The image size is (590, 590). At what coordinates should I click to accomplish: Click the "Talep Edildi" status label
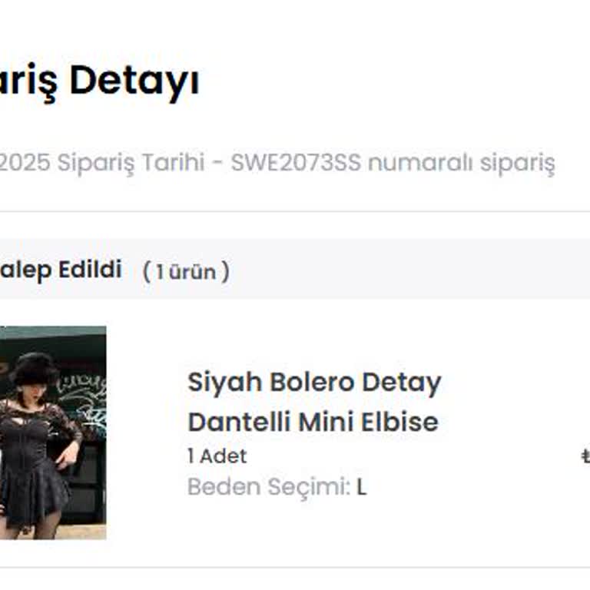[60, 270]
